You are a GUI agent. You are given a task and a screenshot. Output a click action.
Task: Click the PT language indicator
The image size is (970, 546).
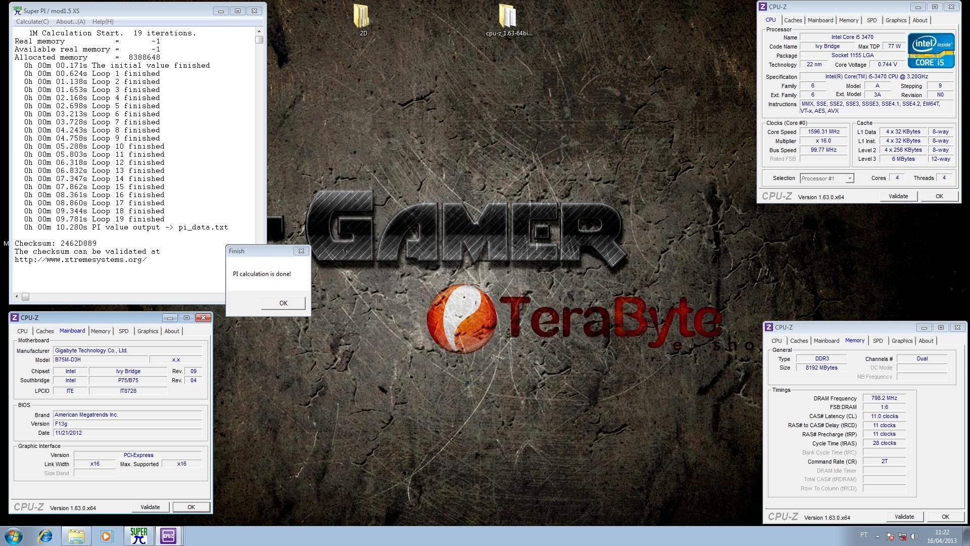pos(864,535)
